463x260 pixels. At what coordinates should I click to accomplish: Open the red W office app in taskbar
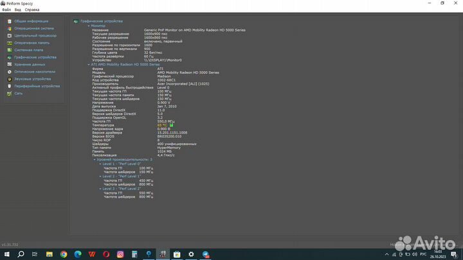[92, 254]
